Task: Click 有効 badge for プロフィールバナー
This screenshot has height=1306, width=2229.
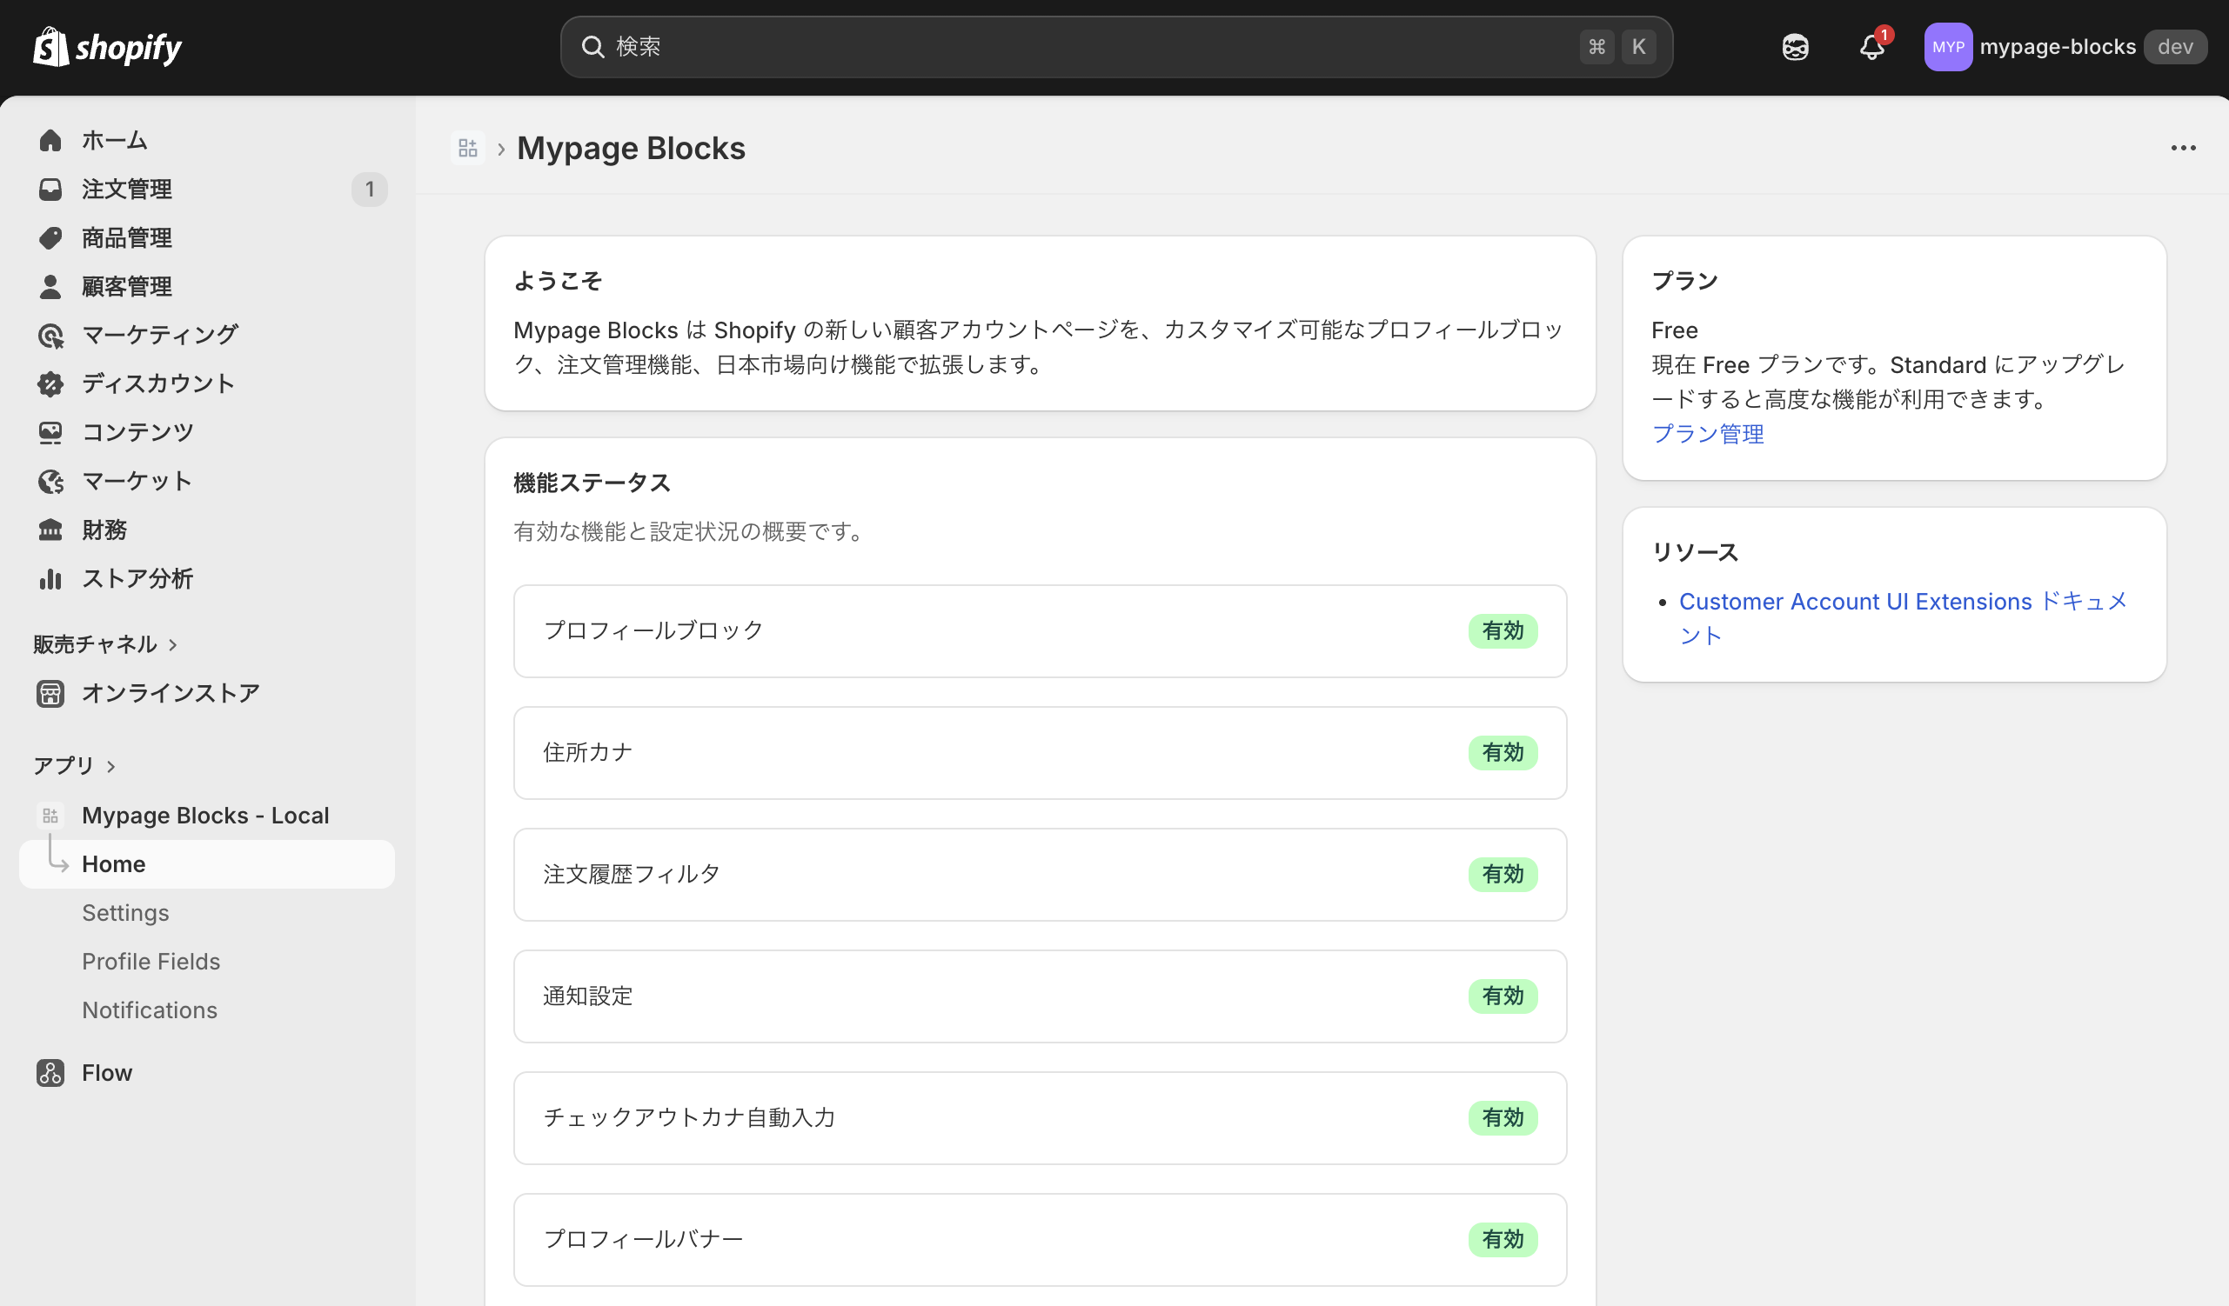Action: 1503,1240
